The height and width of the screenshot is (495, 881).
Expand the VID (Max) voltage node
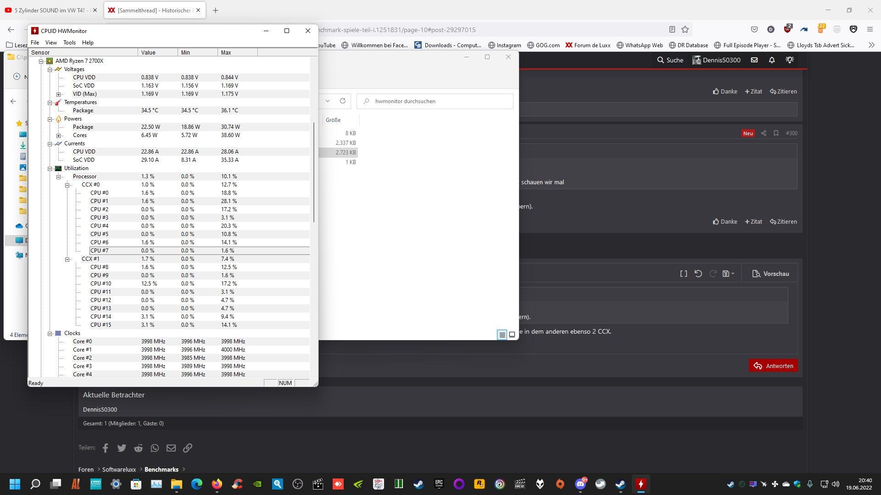58,94
